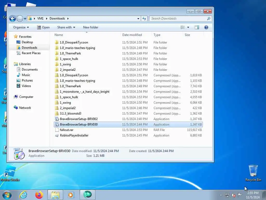Select the 1.0_DinoparkTycoon file folder icon
This screenshot has height=200, width=266.
57,42
